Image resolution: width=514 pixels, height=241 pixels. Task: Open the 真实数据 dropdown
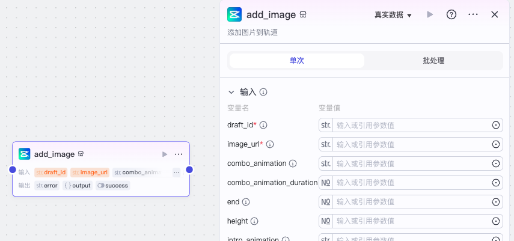pos(393,15)
